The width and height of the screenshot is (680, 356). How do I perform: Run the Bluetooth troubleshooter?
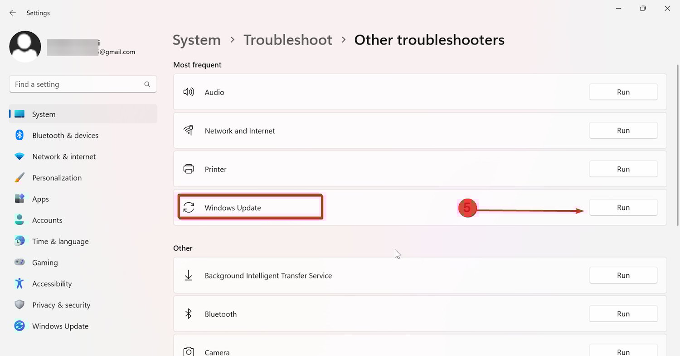pyautogui.click(x=623, y=313)
